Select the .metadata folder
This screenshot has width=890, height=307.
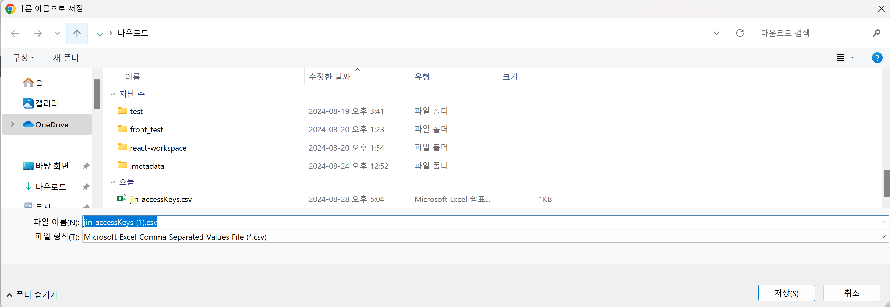(x=147, y=166)
